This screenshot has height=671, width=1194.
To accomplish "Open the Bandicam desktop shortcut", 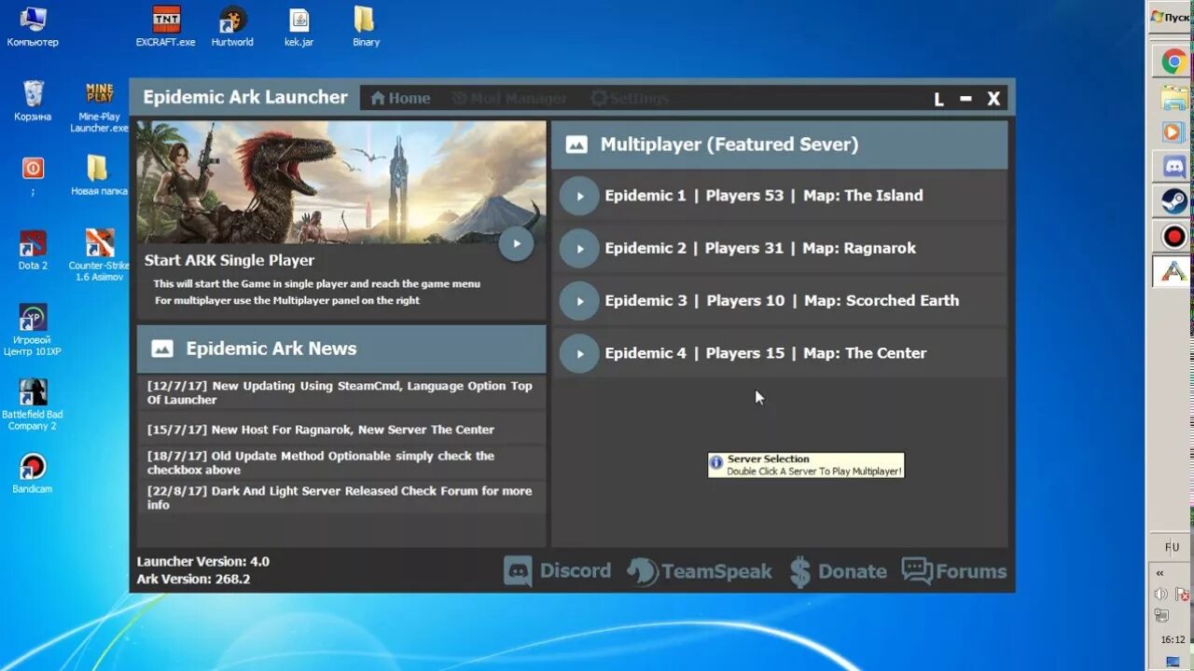I will click(x=33, y=473).
